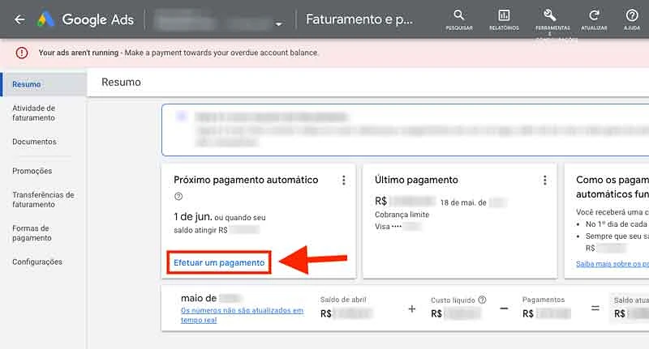
Task: Click the Visa card info line
Action: (398, 227)
